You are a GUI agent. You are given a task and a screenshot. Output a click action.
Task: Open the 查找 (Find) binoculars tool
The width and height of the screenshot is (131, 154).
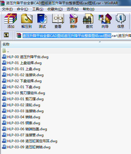88,19
